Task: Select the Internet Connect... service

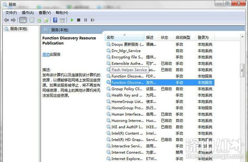Action: click(x=160, y=152)
